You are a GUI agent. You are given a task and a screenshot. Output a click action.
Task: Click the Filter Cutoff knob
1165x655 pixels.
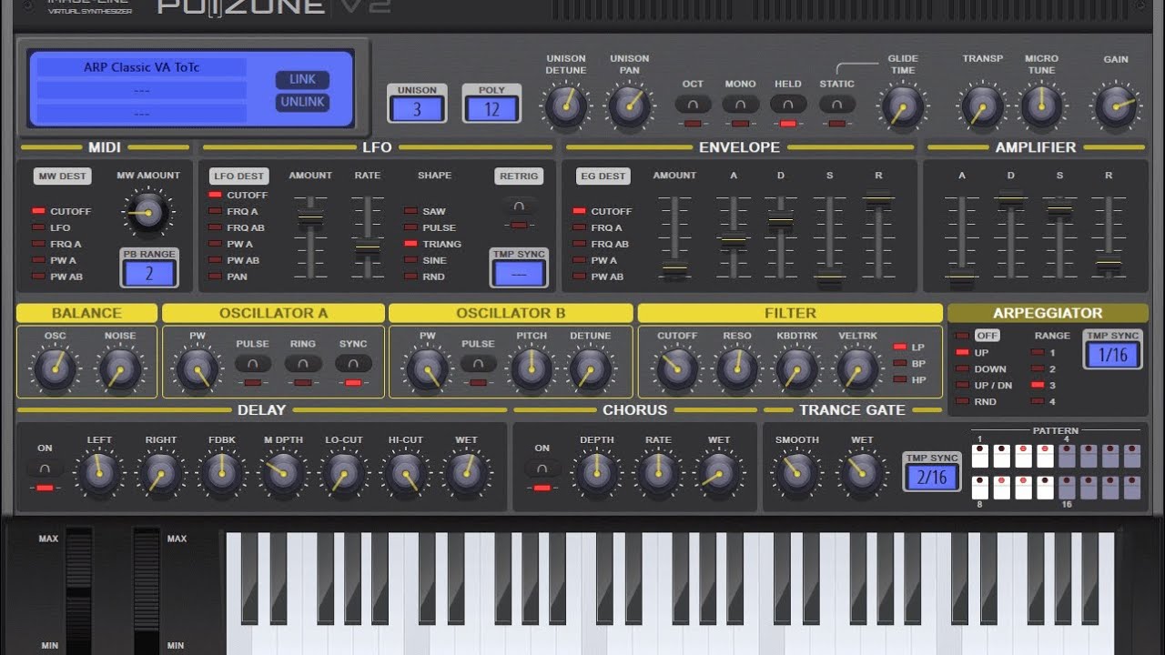(x=677, y=369)
